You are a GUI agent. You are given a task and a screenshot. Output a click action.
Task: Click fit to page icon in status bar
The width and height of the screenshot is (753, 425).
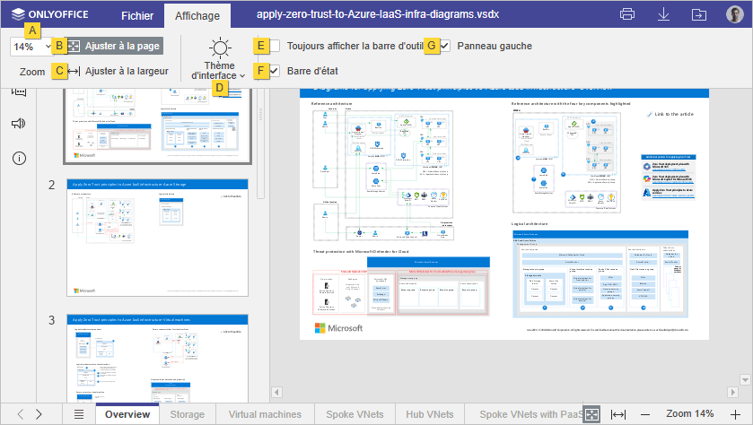coord(591,414)
